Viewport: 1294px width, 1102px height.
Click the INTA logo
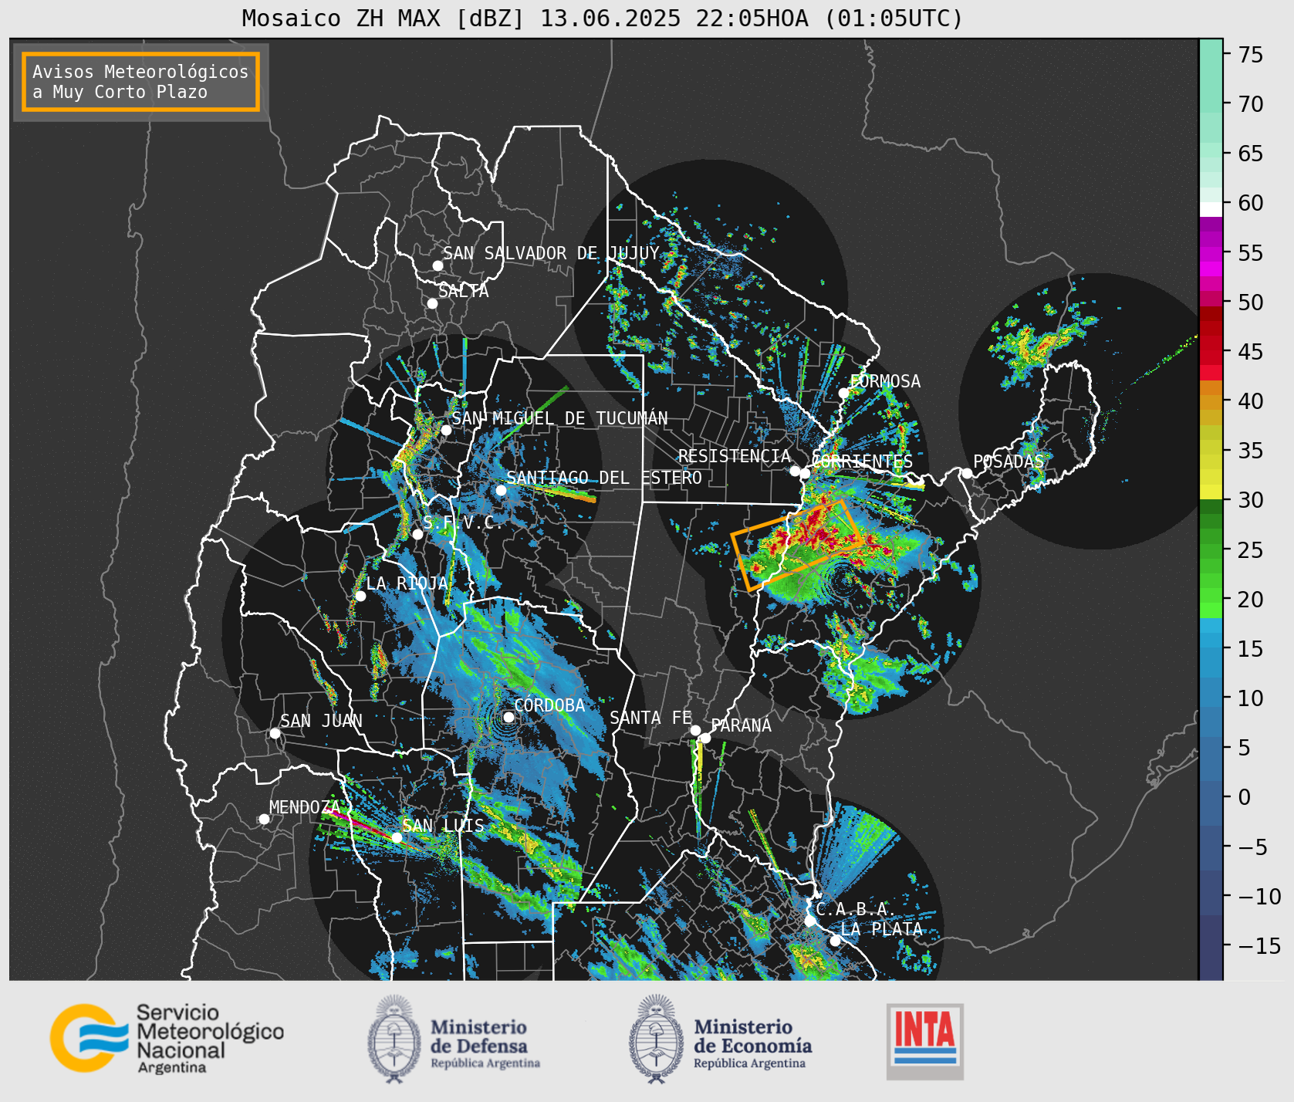tap(925, 1041)
